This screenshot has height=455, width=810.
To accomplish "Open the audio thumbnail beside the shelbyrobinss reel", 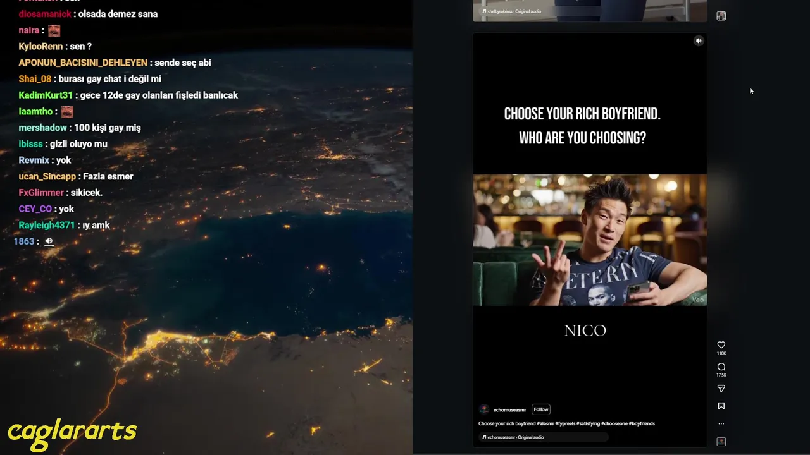I will [x=721, y=16].
